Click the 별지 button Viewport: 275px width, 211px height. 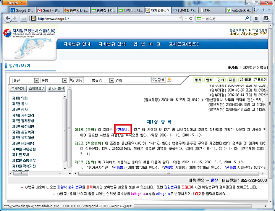198,80
